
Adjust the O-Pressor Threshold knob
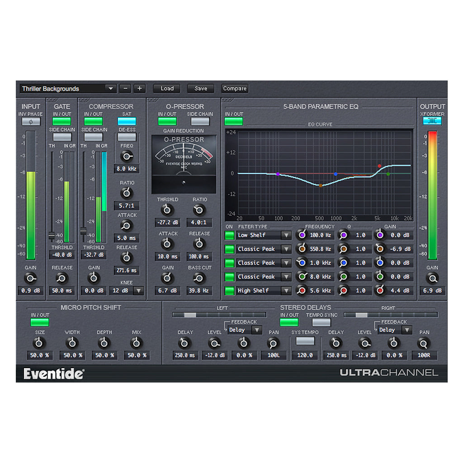(167, 210)
